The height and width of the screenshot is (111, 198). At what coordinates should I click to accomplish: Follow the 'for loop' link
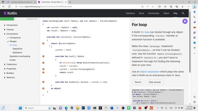(145, 32)
